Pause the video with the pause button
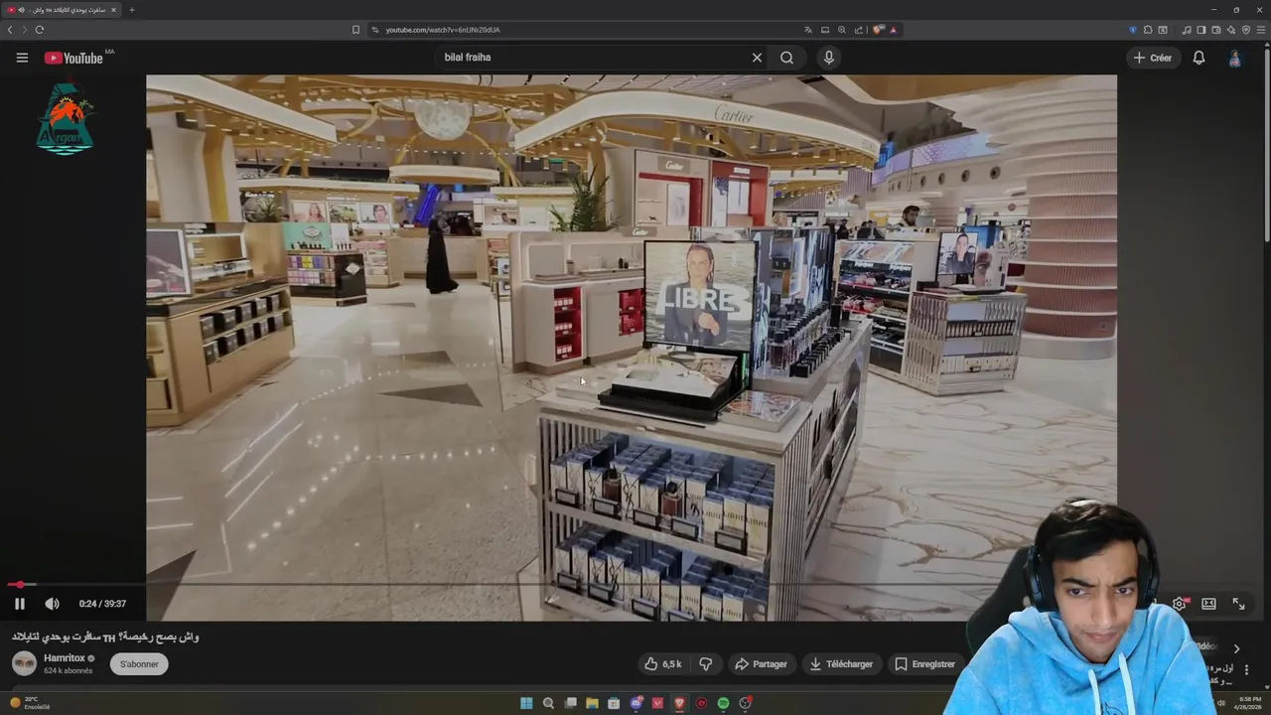This screenshot has width=1271, height=715. pos(19,604)
